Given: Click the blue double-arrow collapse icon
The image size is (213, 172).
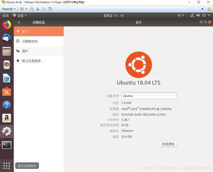Looking at the screenshot, I should click(x=203, y=9).
